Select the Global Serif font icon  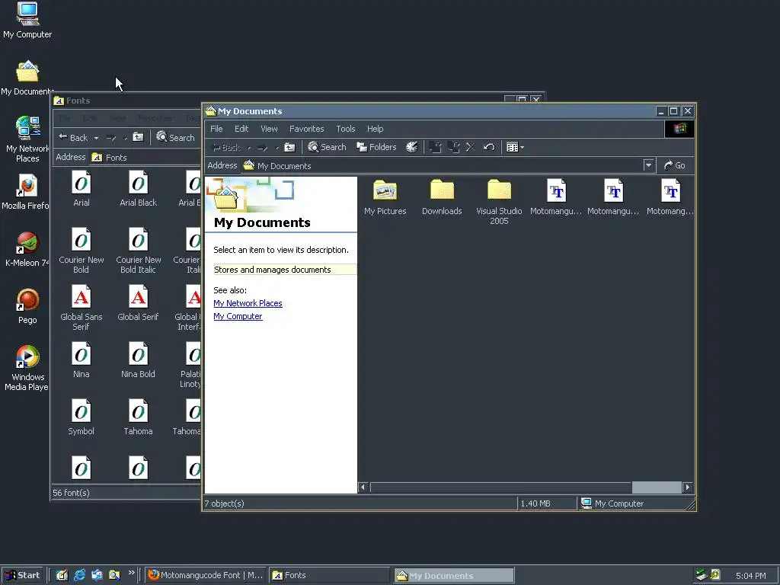[x=139, y=297]
